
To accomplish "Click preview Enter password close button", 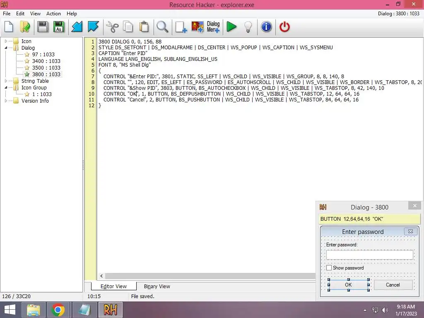I will 410,231.
